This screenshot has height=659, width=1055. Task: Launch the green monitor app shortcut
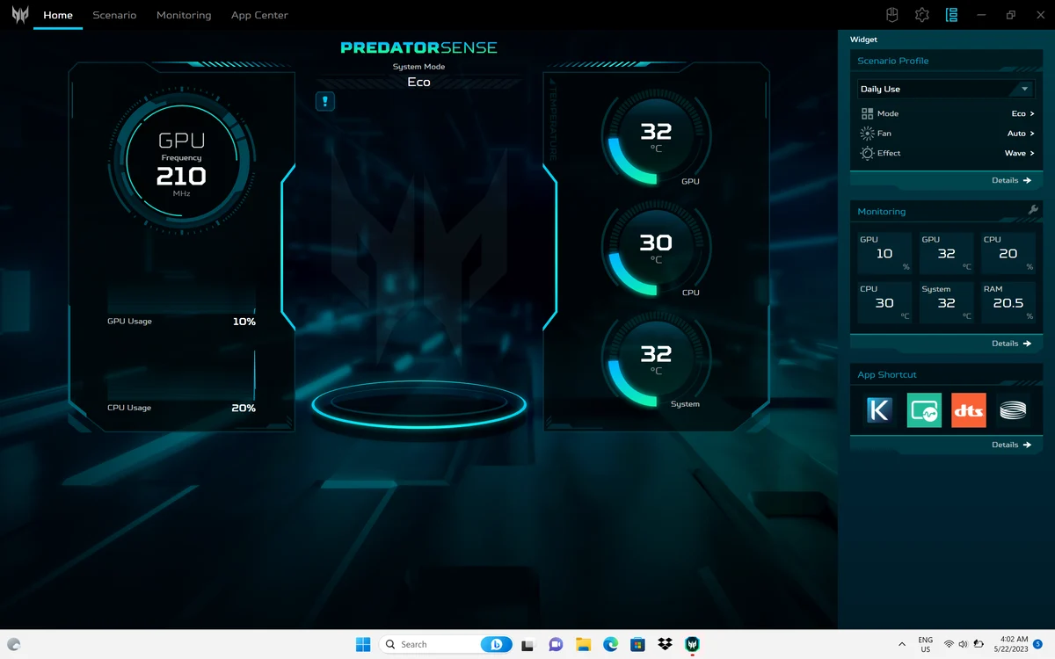click(924, 410)
